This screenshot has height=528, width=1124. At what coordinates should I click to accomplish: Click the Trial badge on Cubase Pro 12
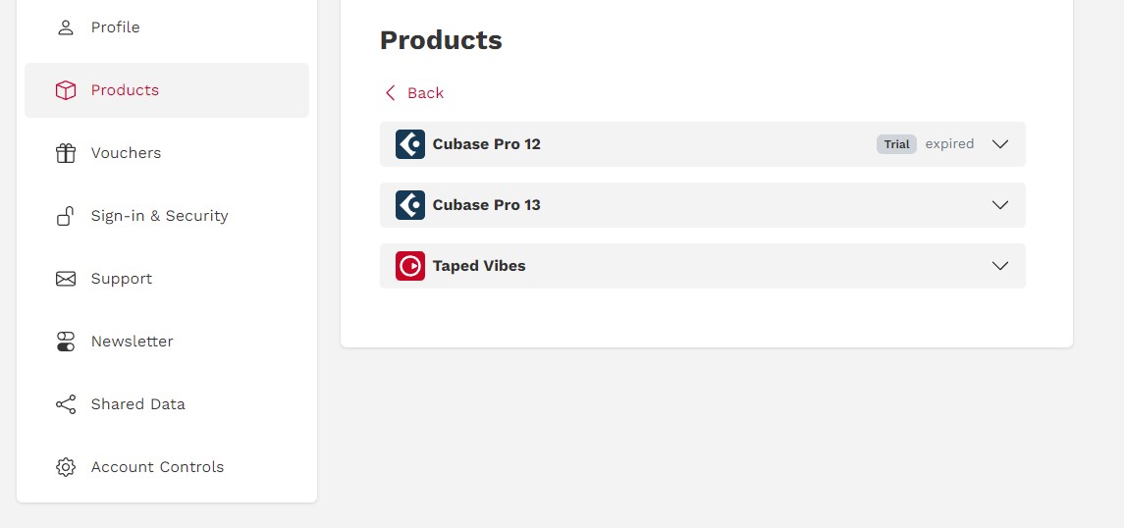coord(896,144)
